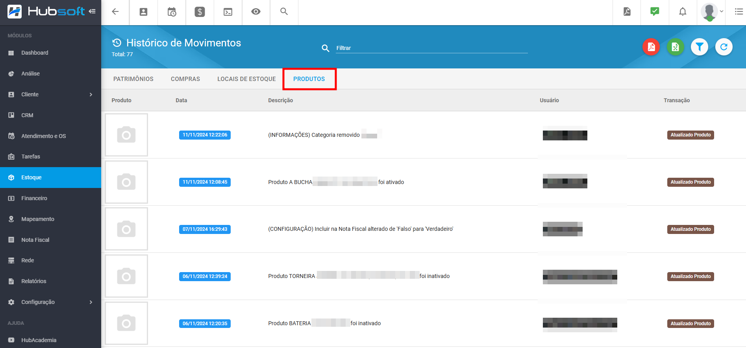
Task: Sort by the Data column header
Action: [x=181, y=100]
